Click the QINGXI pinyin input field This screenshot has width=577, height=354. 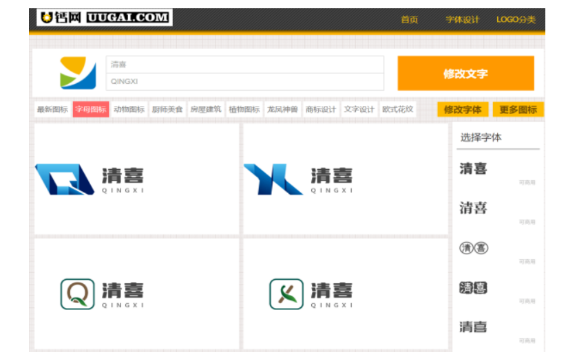point(244,82)
